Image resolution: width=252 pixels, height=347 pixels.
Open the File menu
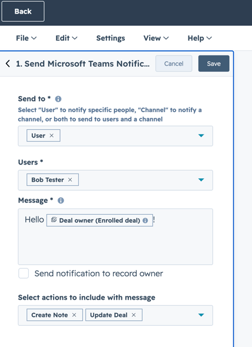pos(26,38)
